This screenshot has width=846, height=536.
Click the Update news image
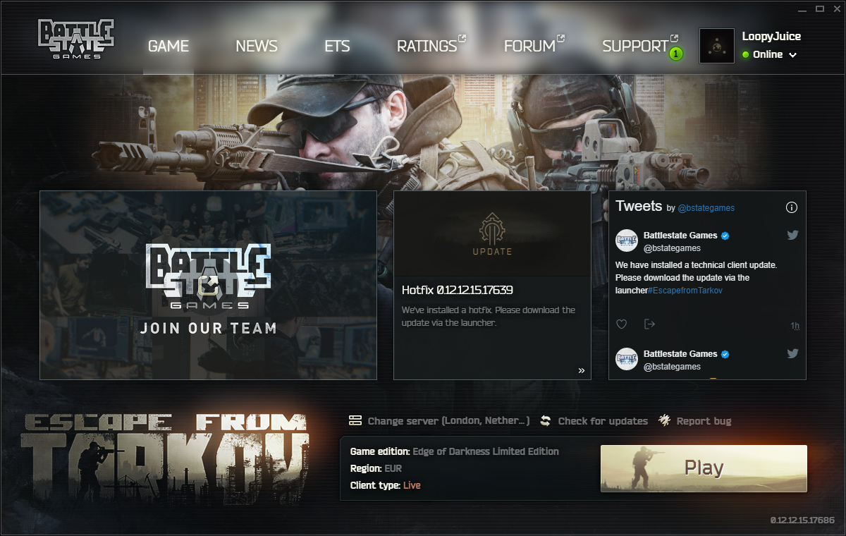pos(492,233)
